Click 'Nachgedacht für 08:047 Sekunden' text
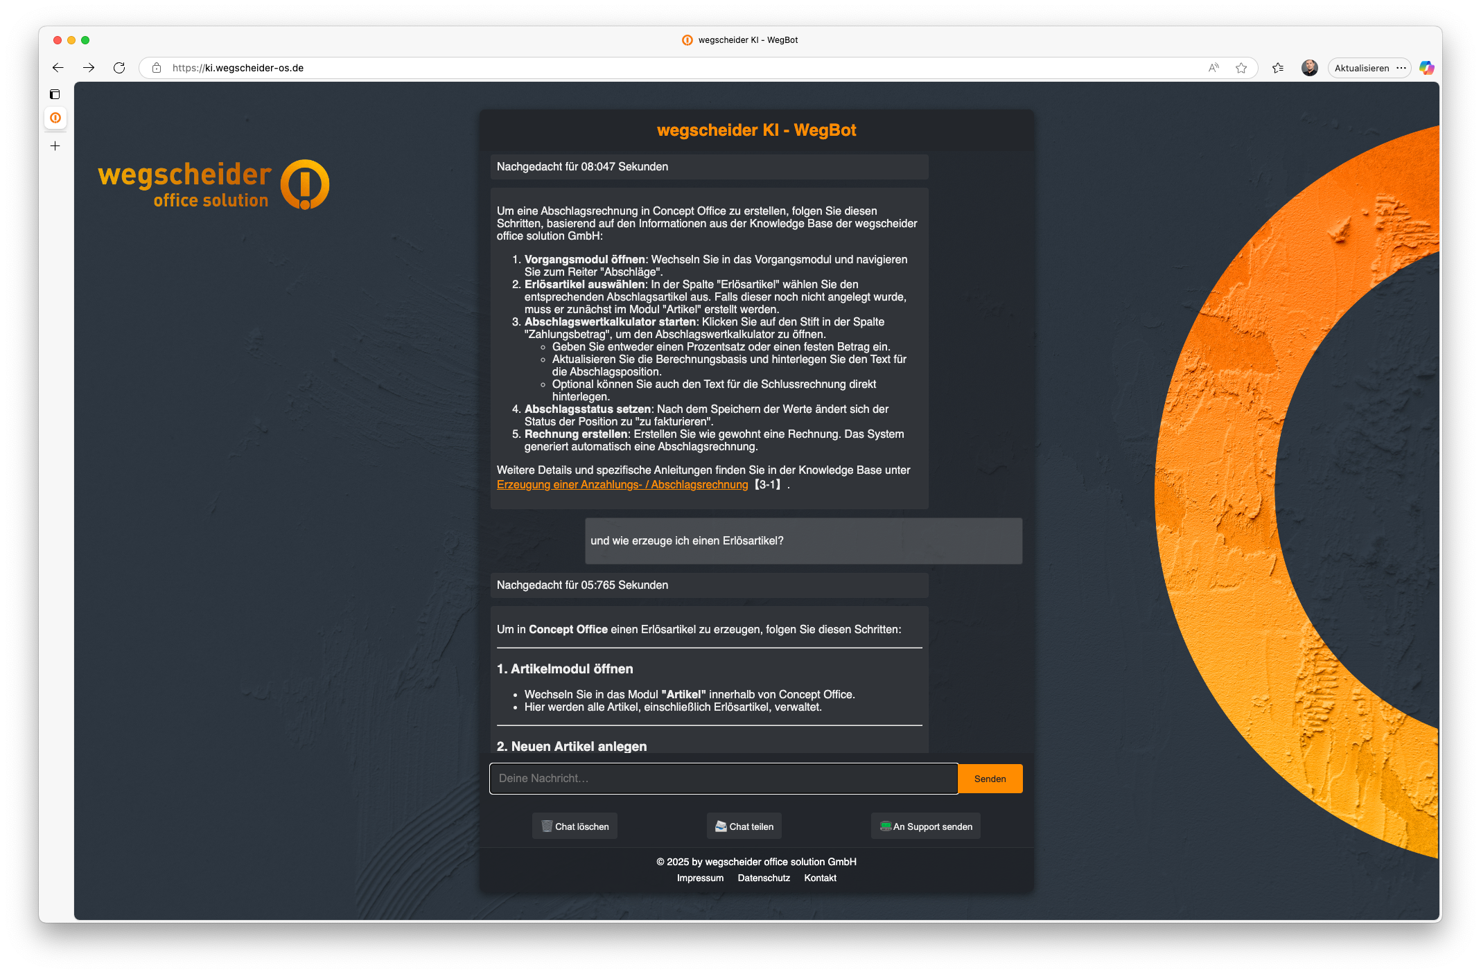1481x974 pixels. pos(582,167)
